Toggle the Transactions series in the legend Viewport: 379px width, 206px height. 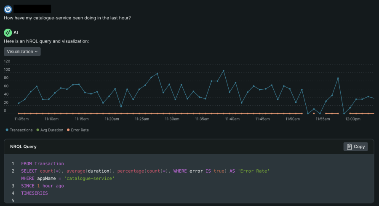click(19, 130)
